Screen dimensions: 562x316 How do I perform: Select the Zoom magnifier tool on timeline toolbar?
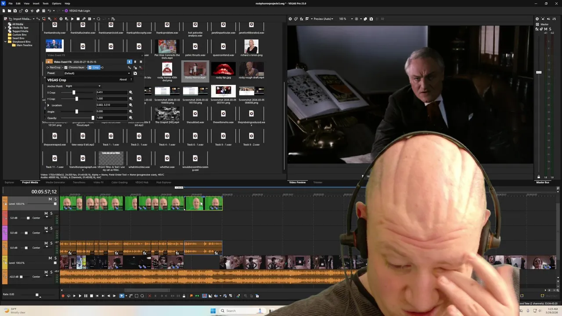coord(142,296)
